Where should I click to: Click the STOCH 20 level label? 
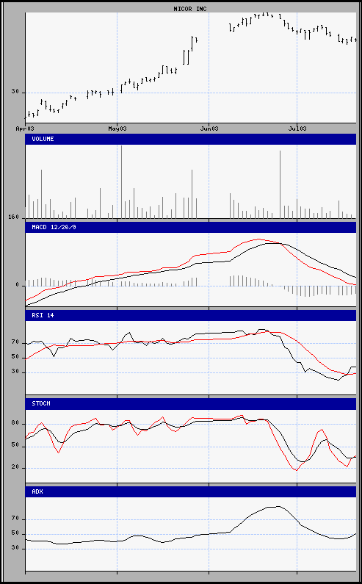[x=15, y=468]
